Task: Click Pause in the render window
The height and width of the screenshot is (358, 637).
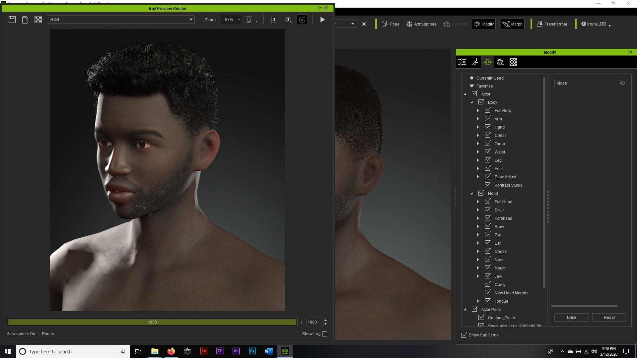Action: coord(48,334)
